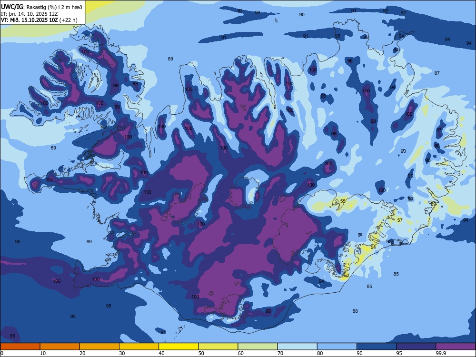Click the golden 30–40 legend color segment

139,347
